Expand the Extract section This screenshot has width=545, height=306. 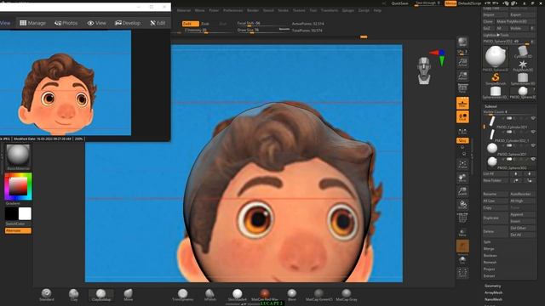[489, 275]
